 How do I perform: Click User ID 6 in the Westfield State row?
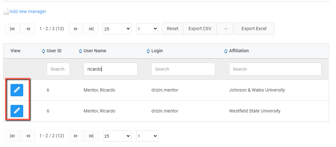[x=48, y=111]
